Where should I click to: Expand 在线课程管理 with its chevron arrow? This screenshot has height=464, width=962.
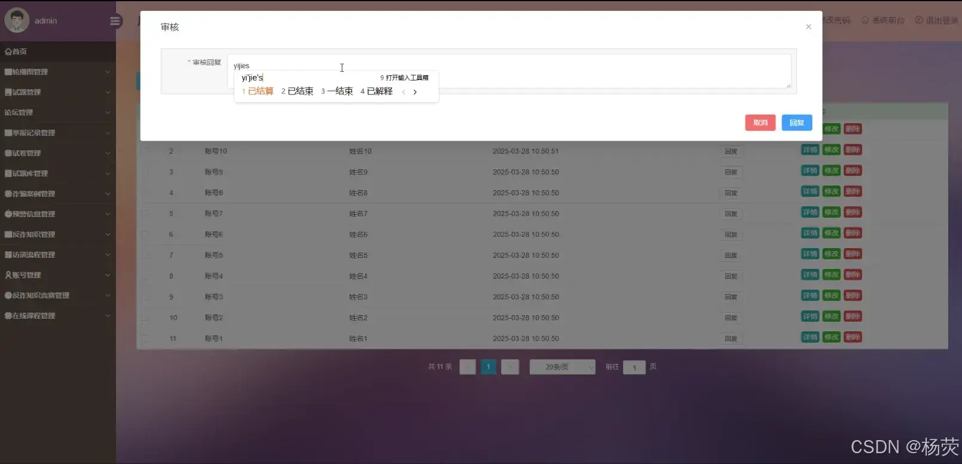click(x=108, y=316)
